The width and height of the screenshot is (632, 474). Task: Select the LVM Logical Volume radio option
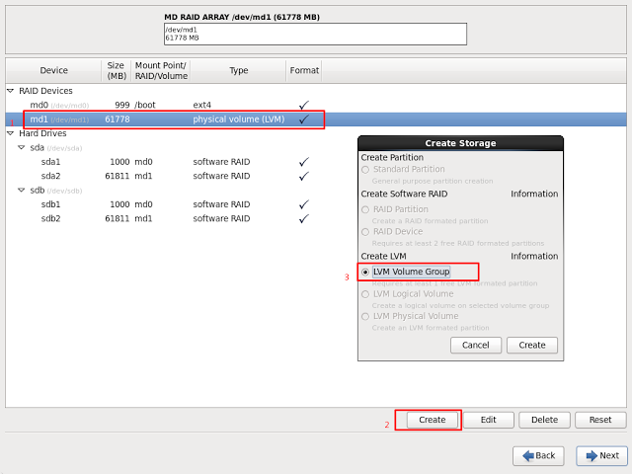point(366,294)
